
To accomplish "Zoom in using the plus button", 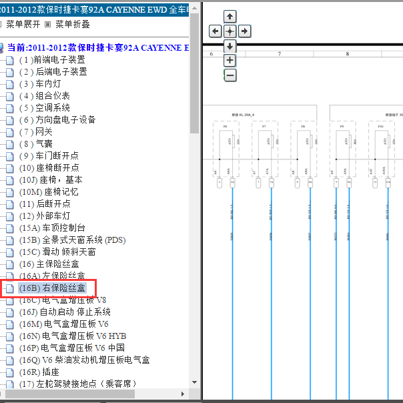I will point(230,61).
